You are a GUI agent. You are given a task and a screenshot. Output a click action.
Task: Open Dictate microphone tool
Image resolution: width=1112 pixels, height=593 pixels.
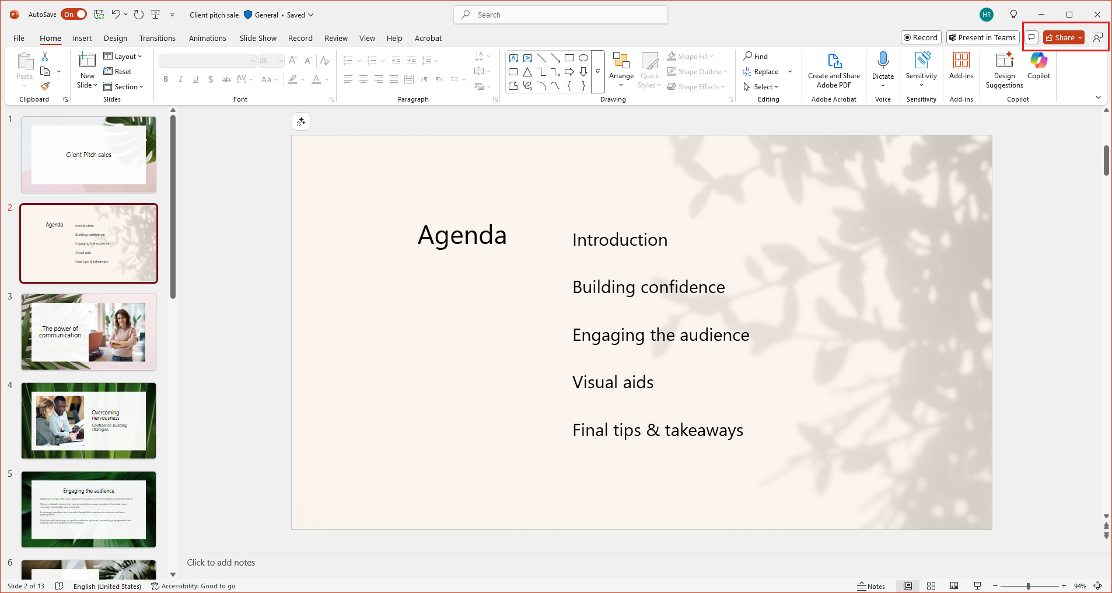pyautogui.click(x=883, y=64)
